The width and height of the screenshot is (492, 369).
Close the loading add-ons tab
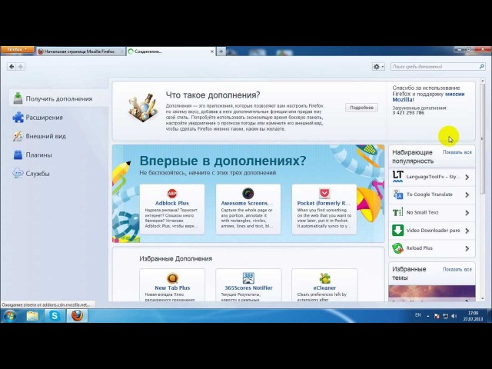[x=212, y=52]
